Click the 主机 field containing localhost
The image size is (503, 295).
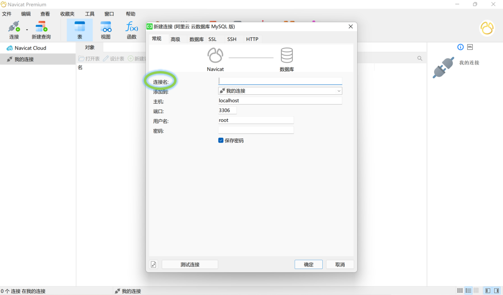coord(280,100)
